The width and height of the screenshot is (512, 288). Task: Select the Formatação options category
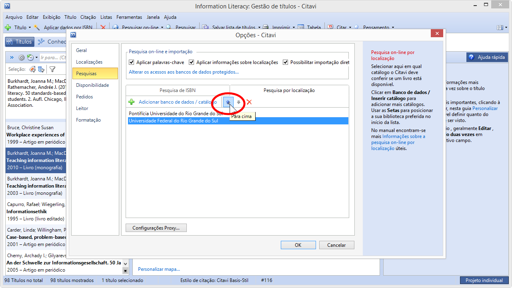[x=95, y=120]
